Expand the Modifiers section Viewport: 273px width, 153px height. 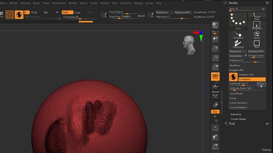click(x=235, y=65)
